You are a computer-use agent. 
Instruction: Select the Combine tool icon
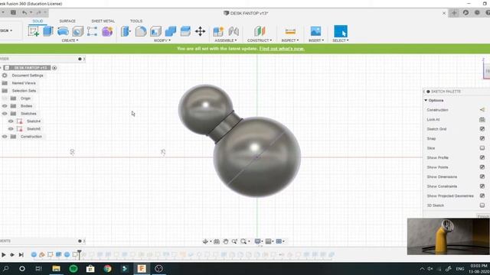(170, 31)
